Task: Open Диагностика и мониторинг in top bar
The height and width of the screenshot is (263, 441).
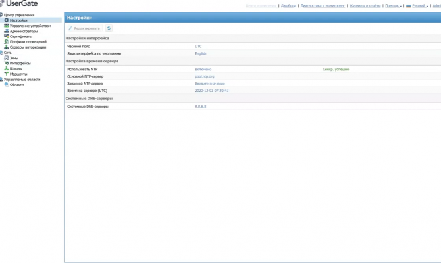Action: pos(323,6)
